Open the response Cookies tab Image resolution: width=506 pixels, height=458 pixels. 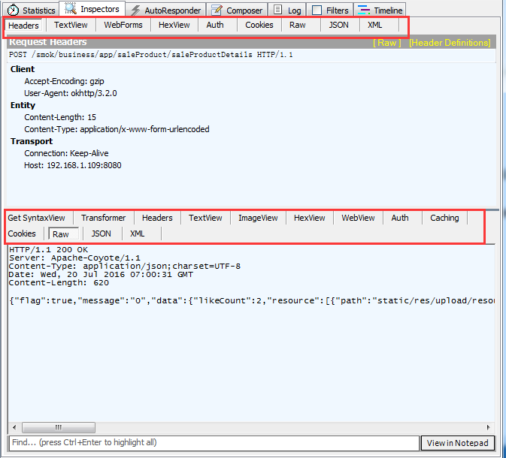coord(22,234)
